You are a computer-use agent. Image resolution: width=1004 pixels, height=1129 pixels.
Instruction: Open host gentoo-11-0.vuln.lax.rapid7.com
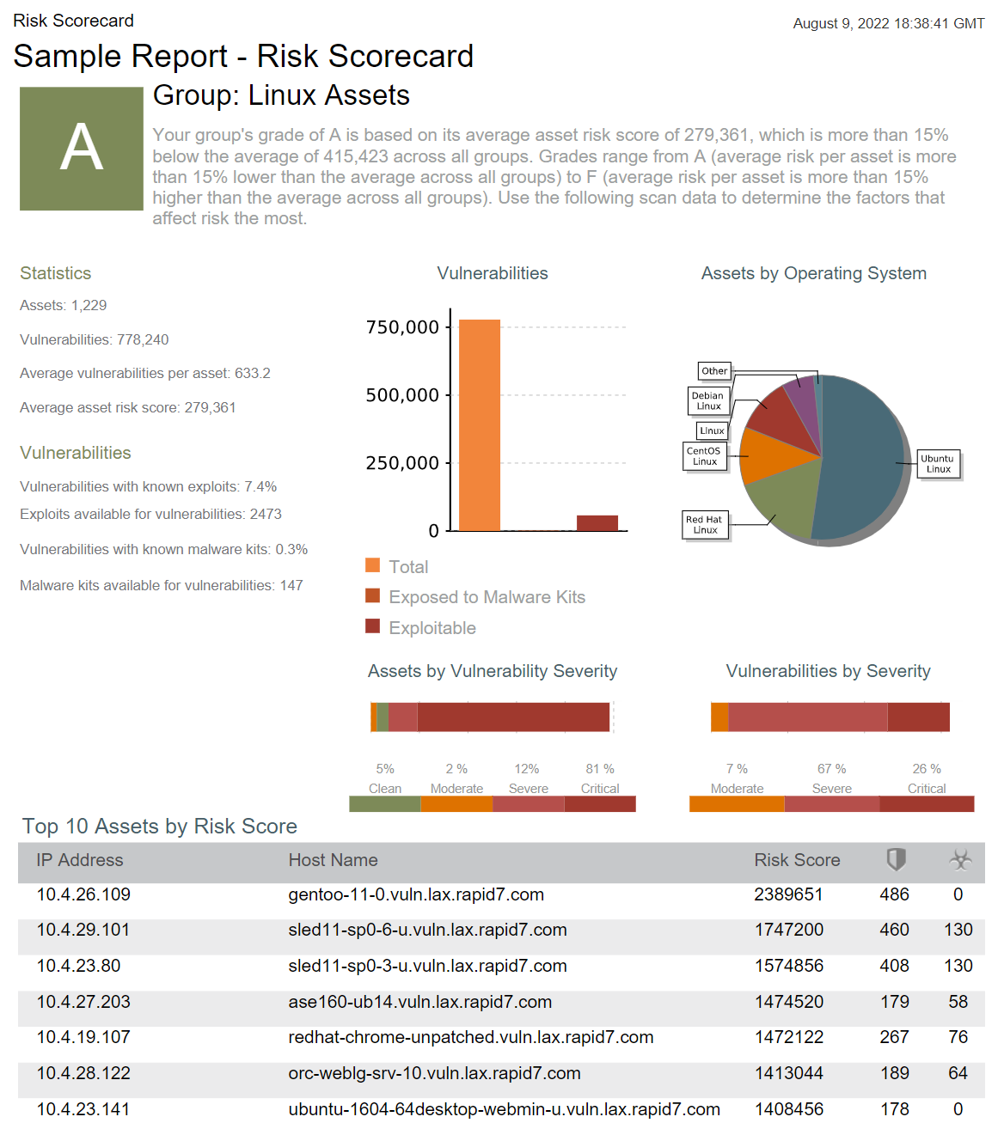[x=416, y=894]
